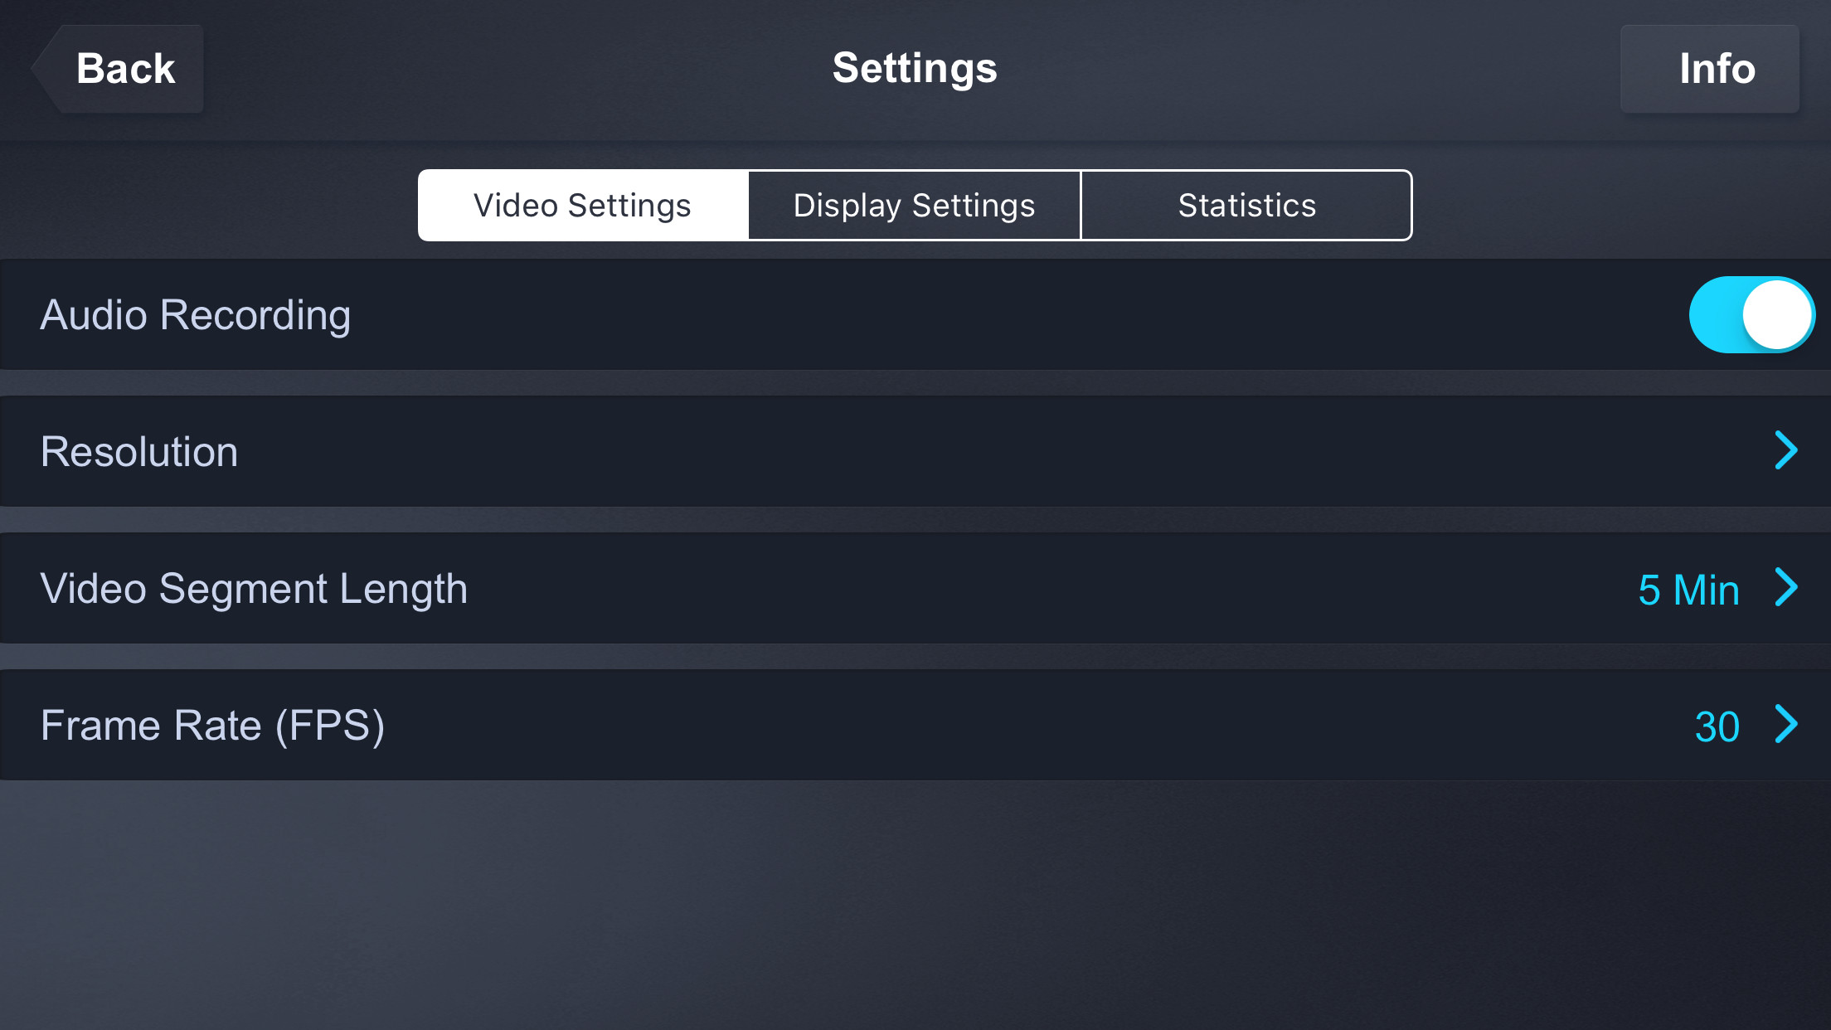1831x1030 pixels.
Task: Open the Statistics tab
Action: [1246, 206]
